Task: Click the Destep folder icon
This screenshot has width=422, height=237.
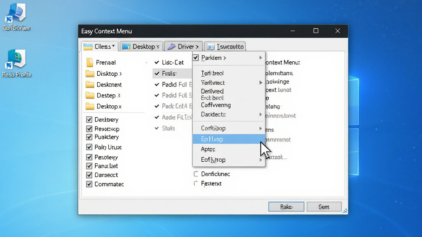Action: [89, 95]
